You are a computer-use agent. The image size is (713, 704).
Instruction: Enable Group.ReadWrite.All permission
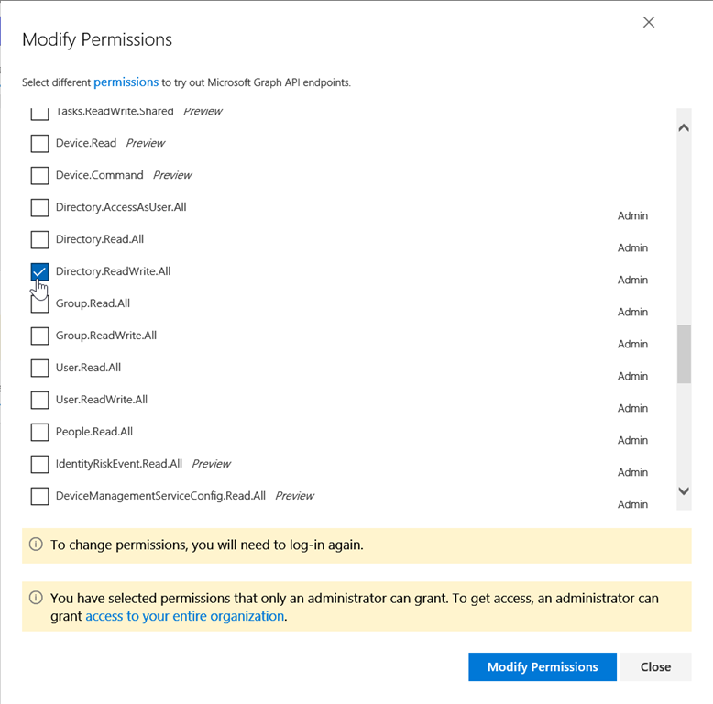(39, 335)
